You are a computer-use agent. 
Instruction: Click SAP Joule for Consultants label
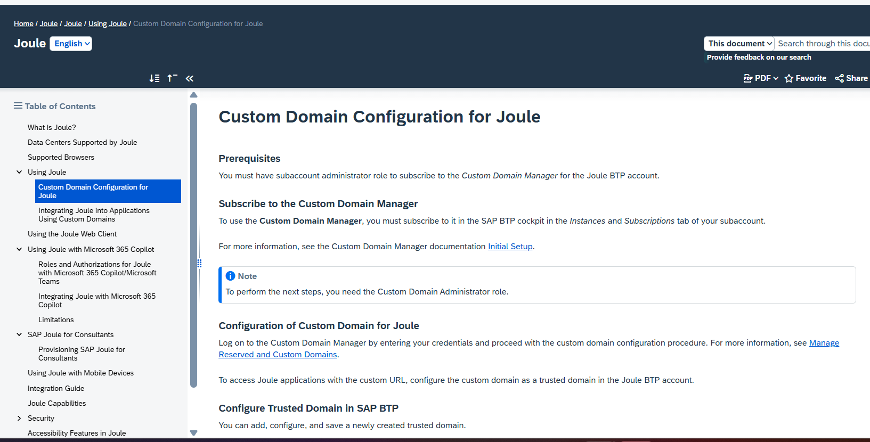70,334
